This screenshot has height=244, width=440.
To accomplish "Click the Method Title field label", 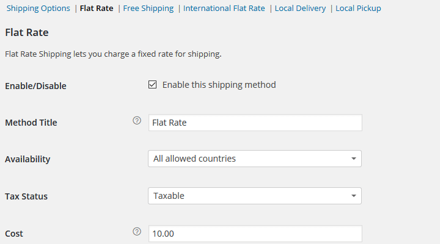I will click(x=31, y=123).
